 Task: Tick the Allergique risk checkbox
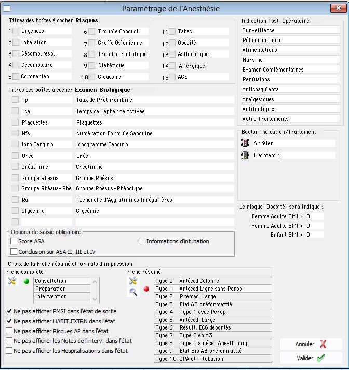172,65
